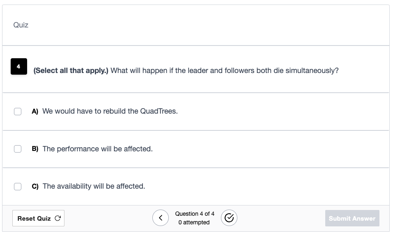Image resolution: width=393 pixels, height=235 pixels.
Task: Choose "The performance will be affected." text
Action: (x=97, y=149)
